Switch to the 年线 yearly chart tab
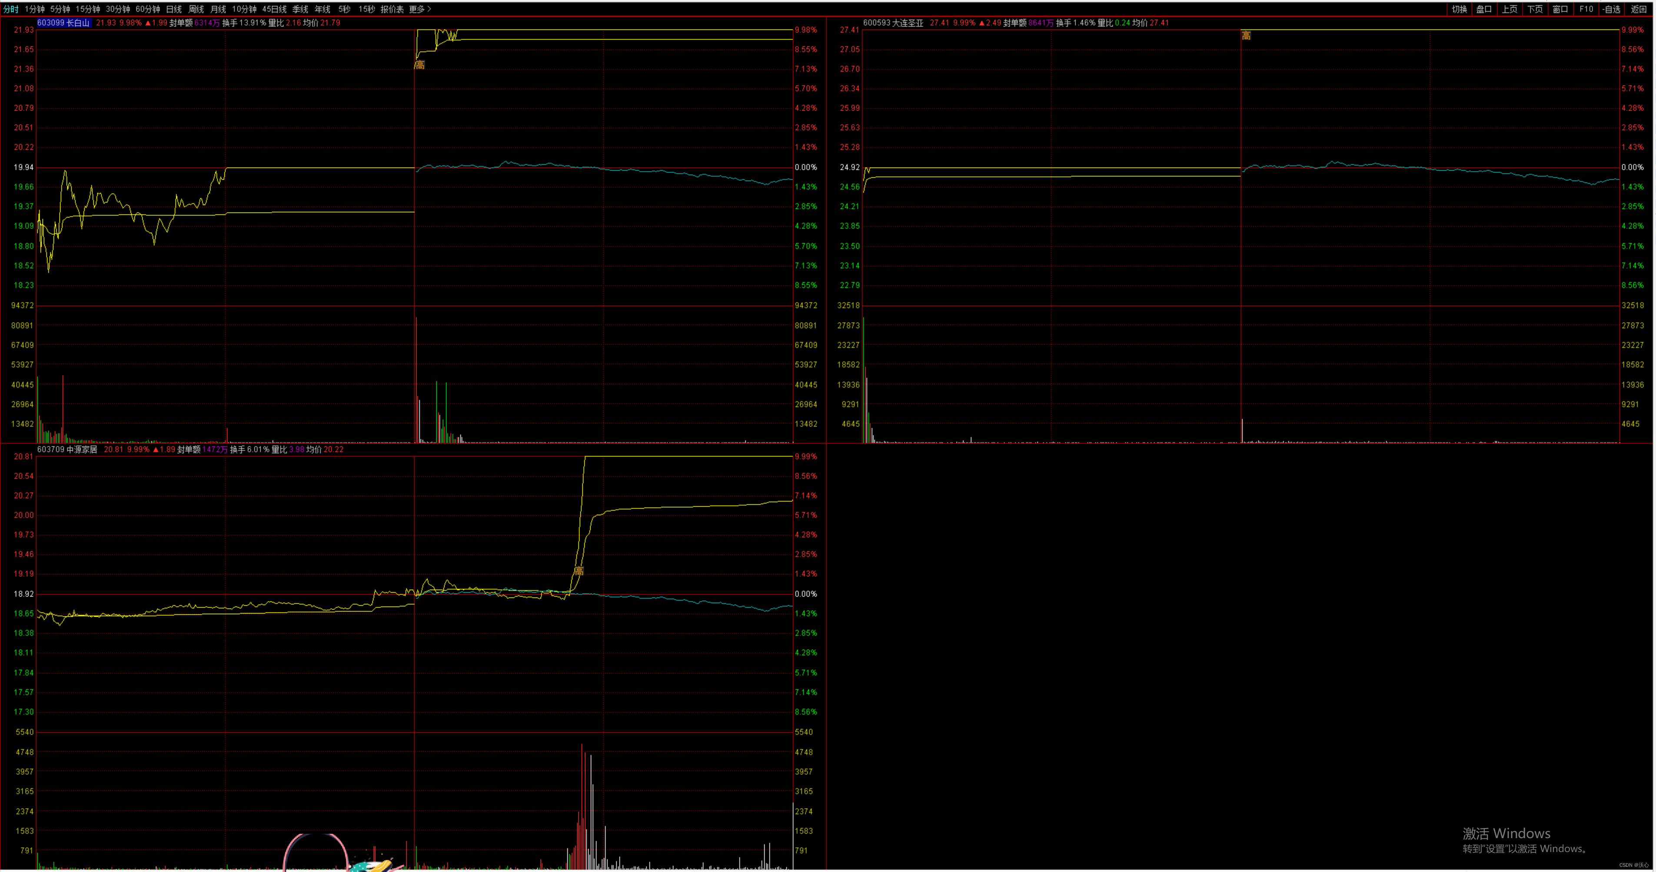 tap(323, 9)
